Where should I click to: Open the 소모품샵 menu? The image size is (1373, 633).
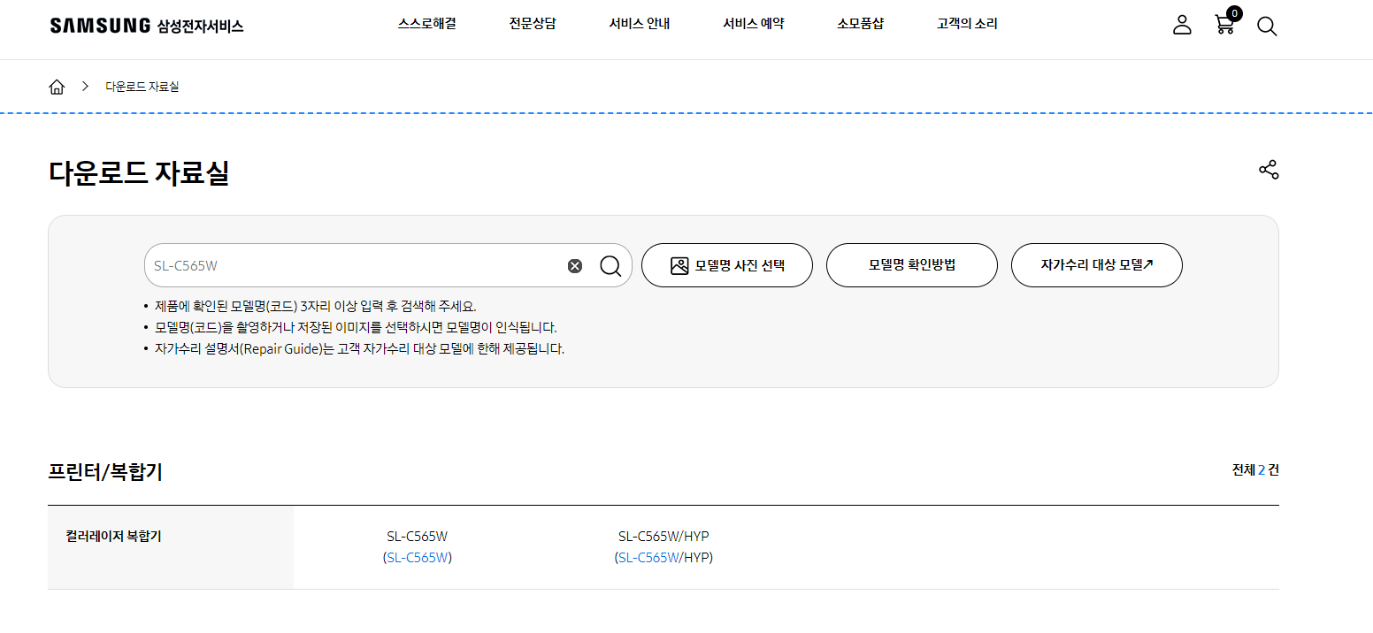tap(860, 24)
